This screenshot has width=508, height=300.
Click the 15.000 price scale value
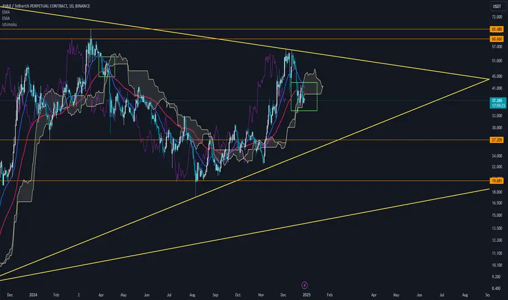(497, 215)
